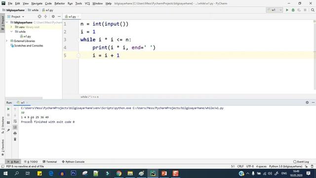
Task: Click the locate/scroll-from-source target icon in Project panel
Action: [x=39, y=16]
